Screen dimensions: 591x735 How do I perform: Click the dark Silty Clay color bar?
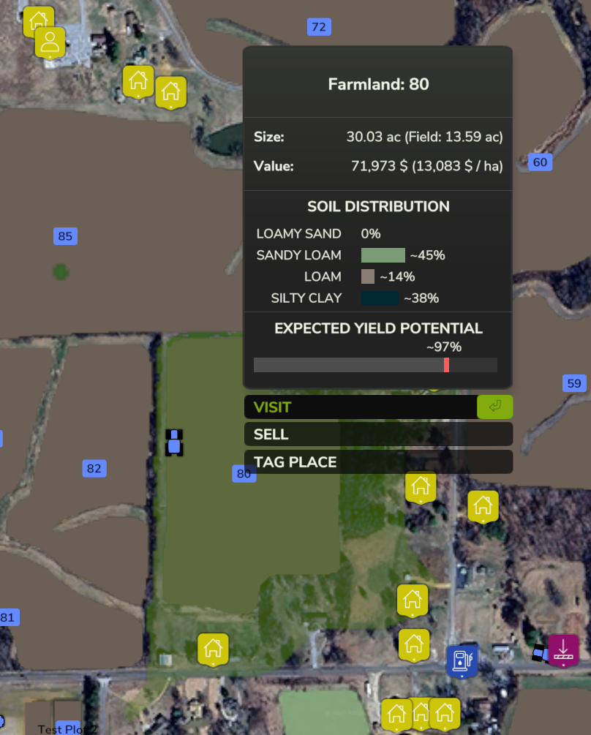point(380,298)
